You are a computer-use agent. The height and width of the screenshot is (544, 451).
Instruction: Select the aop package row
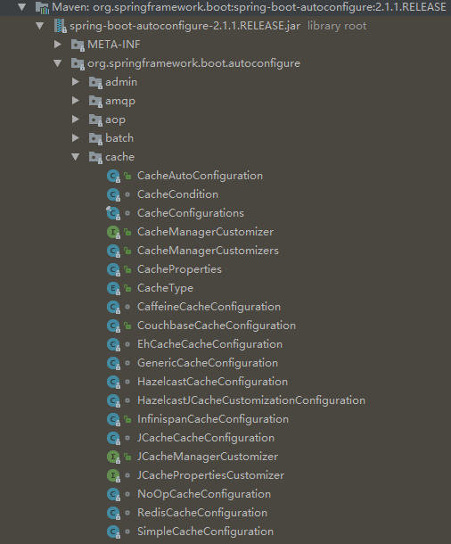pyautogui.click(x=115, y=120)
